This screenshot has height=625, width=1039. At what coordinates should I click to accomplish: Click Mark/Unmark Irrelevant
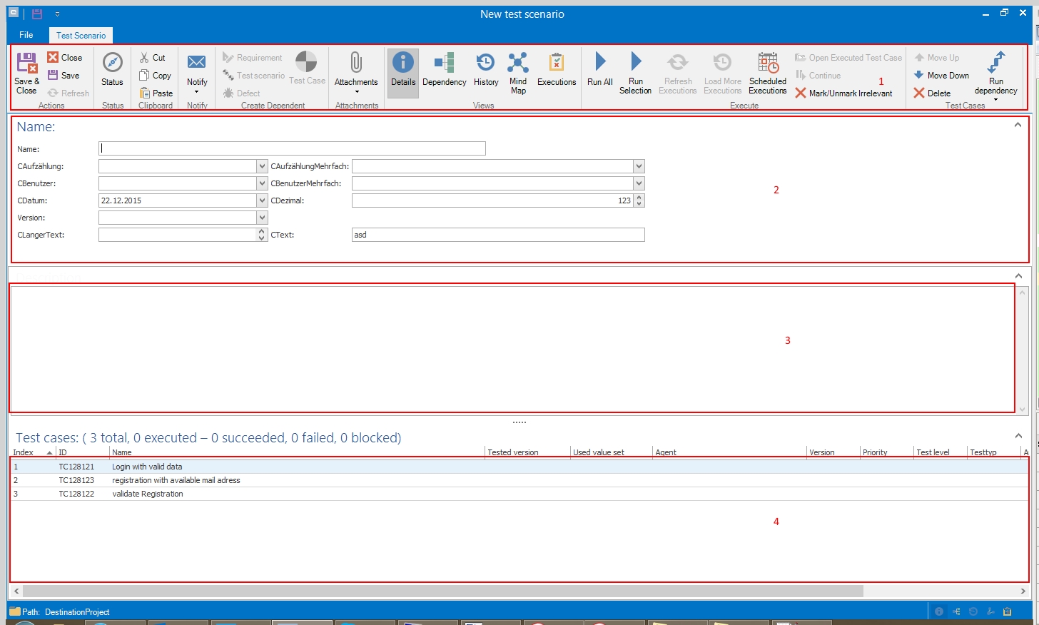[x=843, y=93]
